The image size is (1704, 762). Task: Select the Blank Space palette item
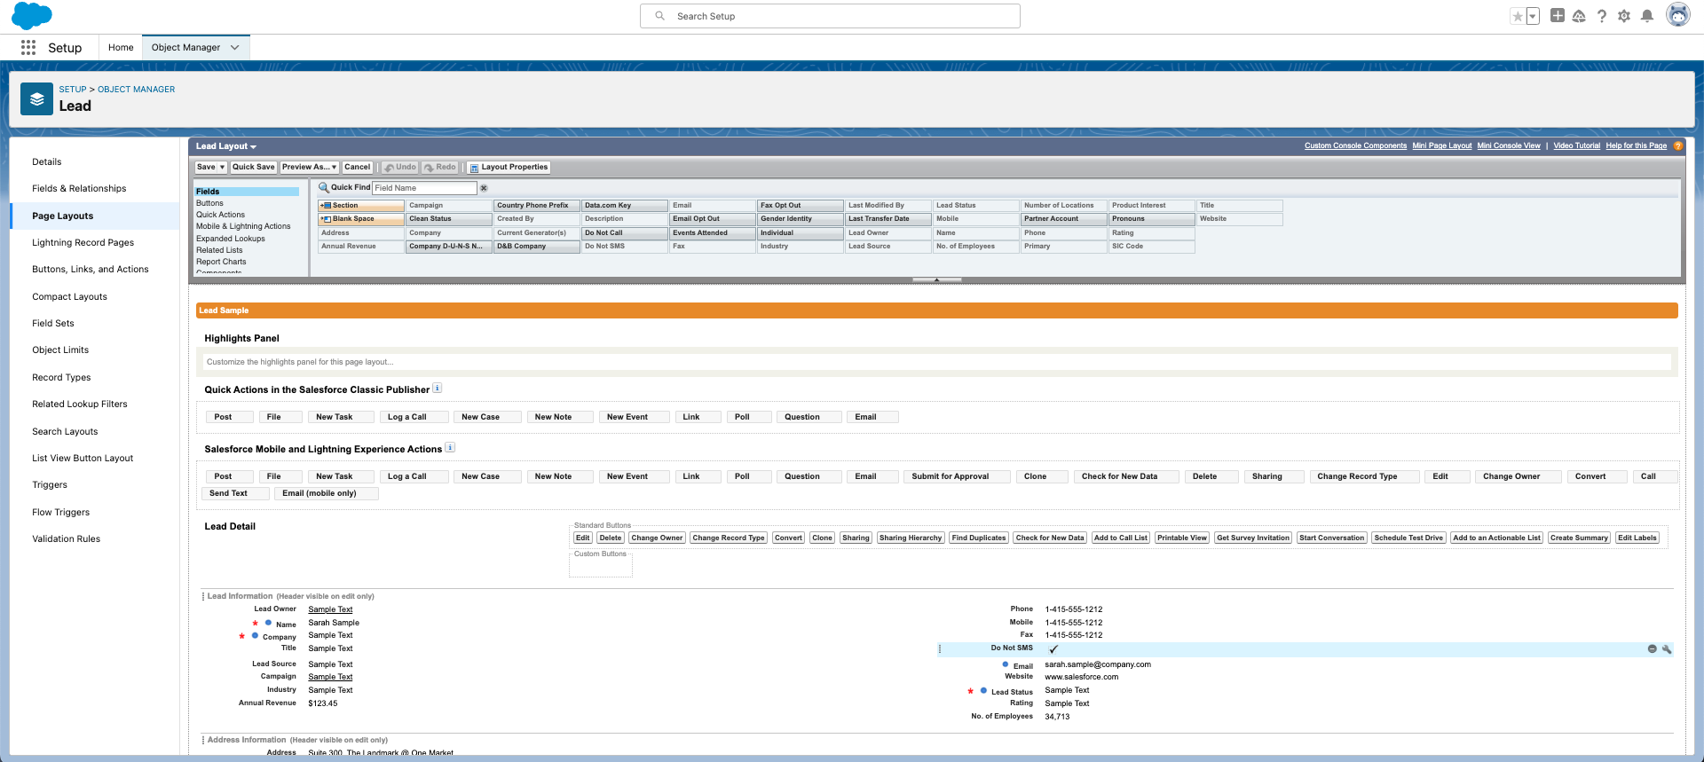pos(361,219)
